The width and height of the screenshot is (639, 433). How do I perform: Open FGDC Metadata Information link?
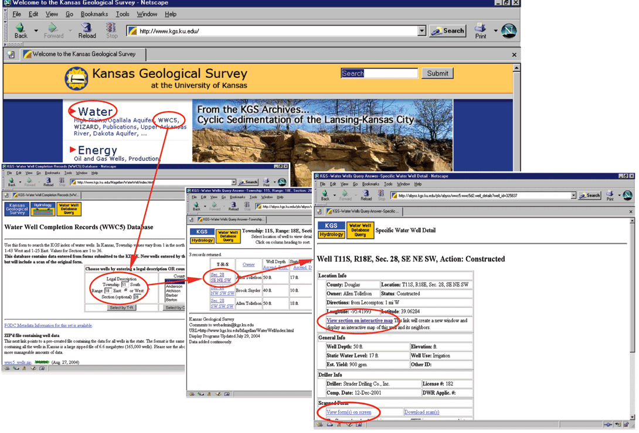[x=48, y=326]
